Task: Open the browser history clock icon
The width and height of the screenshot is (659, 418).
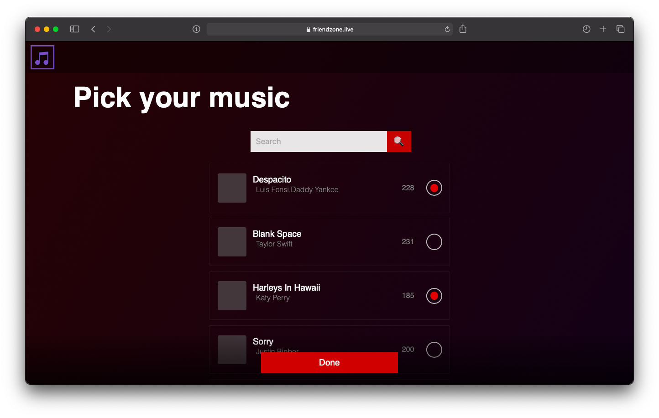Action: 586,29
